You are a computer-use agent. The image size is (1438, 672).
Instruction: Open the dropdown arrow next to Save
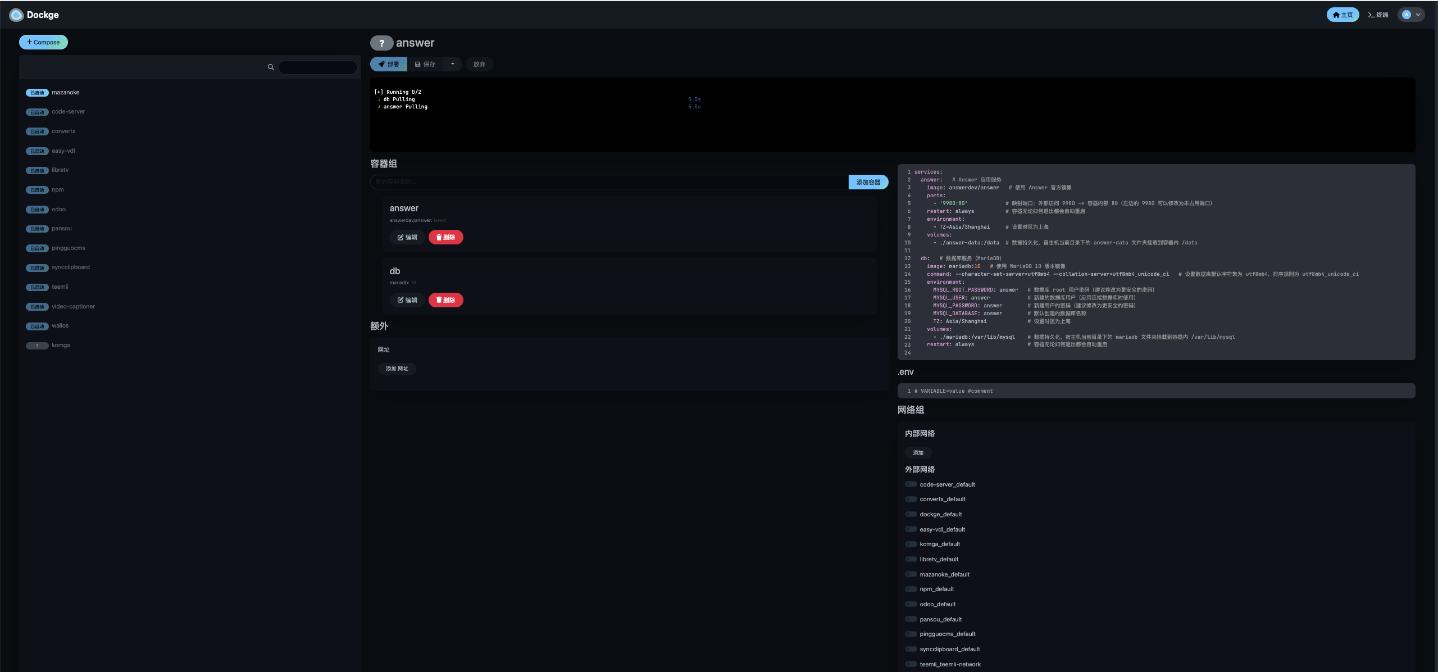tap(453, 64)
